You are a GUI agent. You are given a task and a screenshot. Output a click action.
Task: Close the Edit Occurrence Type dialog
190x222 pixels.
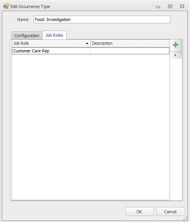(x=182, y=6)
